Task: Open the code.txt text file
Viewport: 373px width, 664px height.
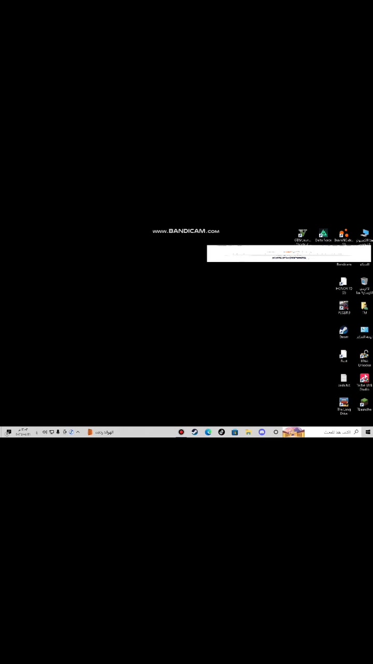Action: [343, 380]
